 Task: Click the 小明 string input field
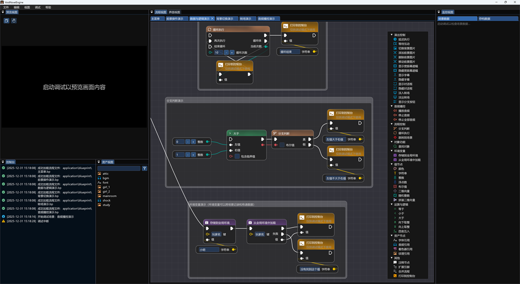(x=208, y=250)
